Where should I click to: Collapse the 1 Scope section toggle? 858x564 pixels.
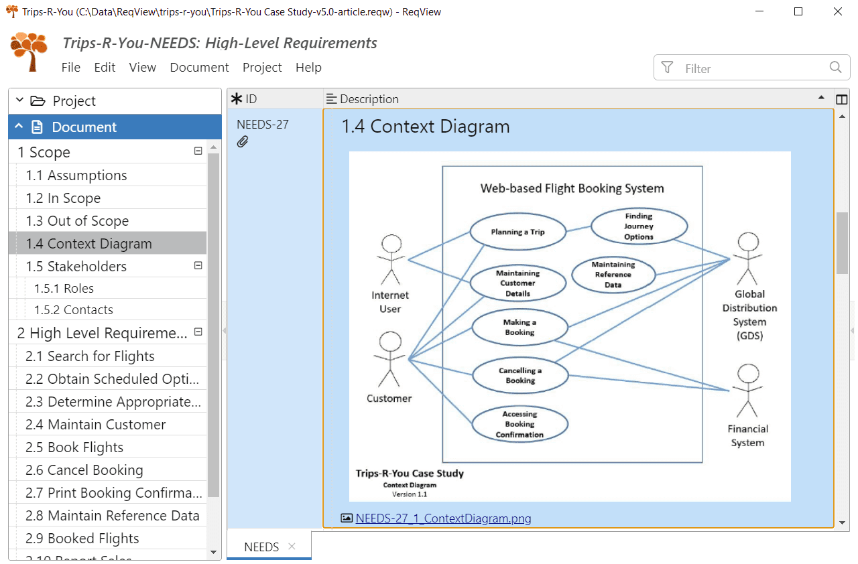[x=198, y=151]
